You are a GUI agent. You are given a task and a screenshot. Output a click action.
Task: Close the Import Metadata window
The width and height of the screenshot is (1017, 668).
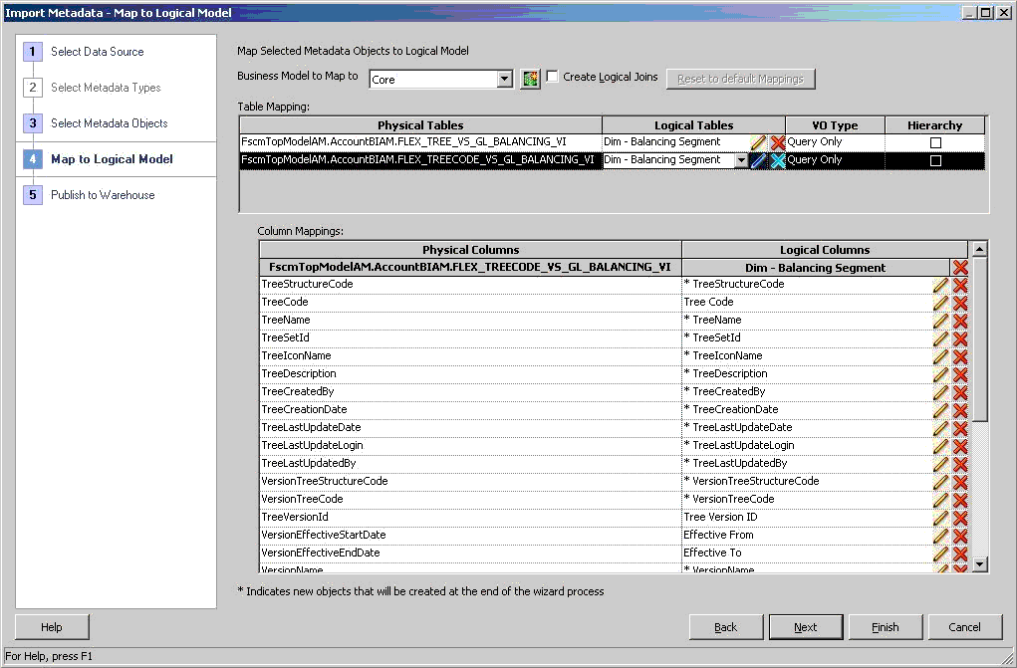1003,12
